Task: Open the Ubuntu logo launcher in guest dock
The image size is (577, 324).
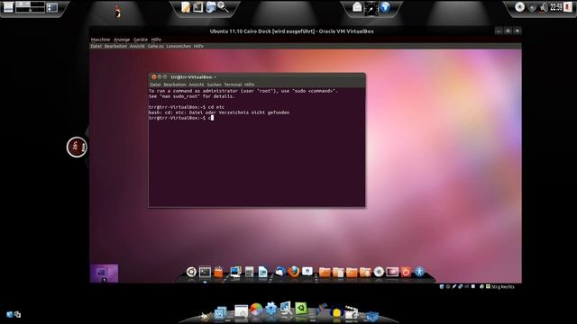Action: (191, 272)
